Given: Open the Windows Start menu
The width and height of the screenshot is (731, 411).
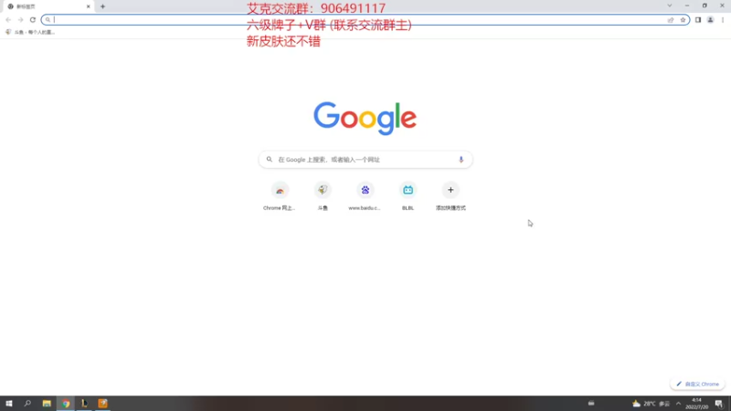Looking at the screenshot, I should [9, 404].
